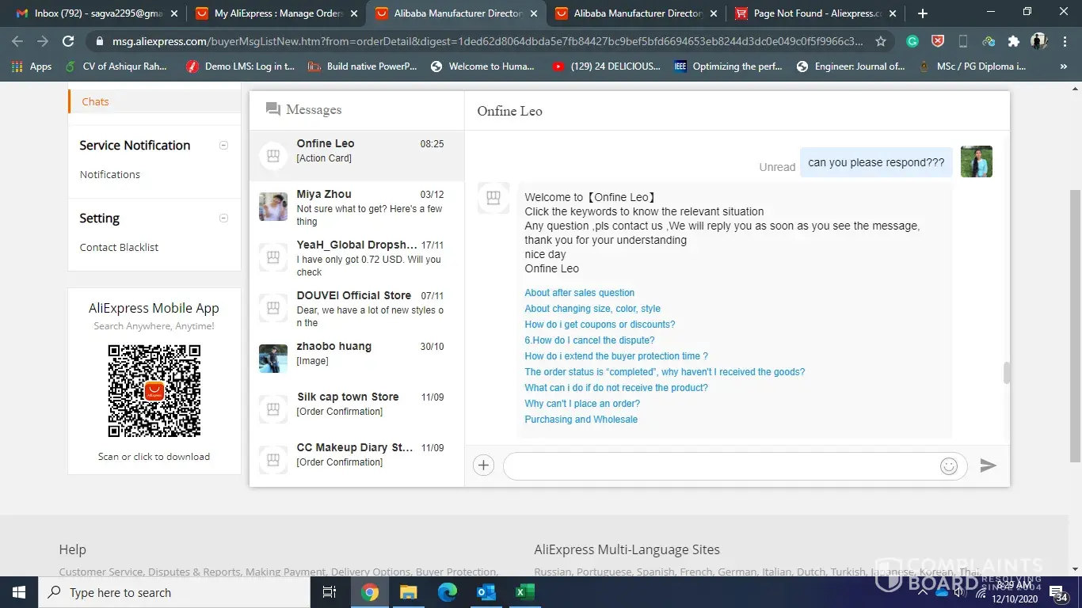Click the chat conversation scrollbar handle

coord(1007,373)
